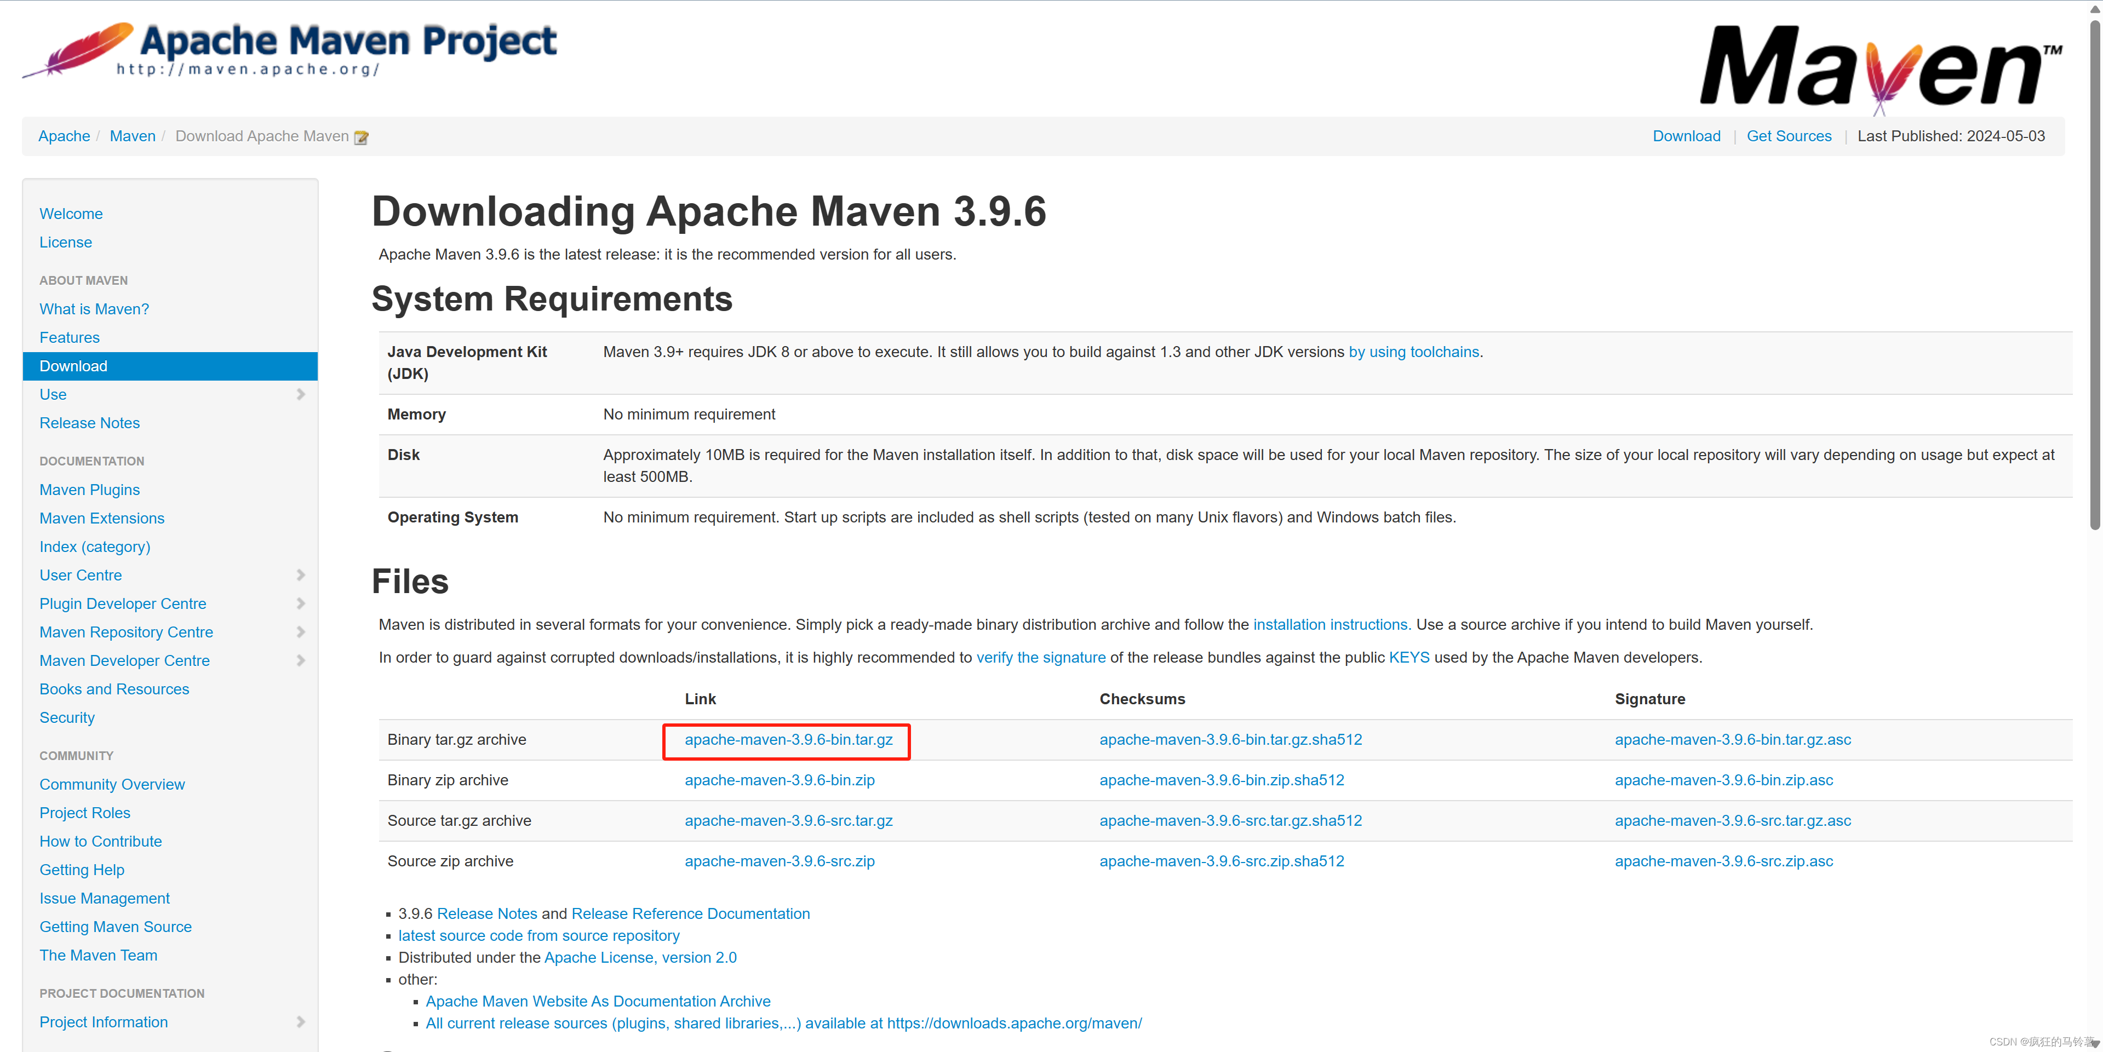Expand Maven Developer Centre arrow
The width and height of the screenshot is (2103, 1052).
pos(300,661)
